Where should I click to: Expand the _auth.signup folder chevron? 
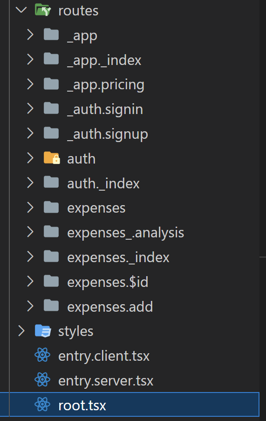[x=30, y=134]
